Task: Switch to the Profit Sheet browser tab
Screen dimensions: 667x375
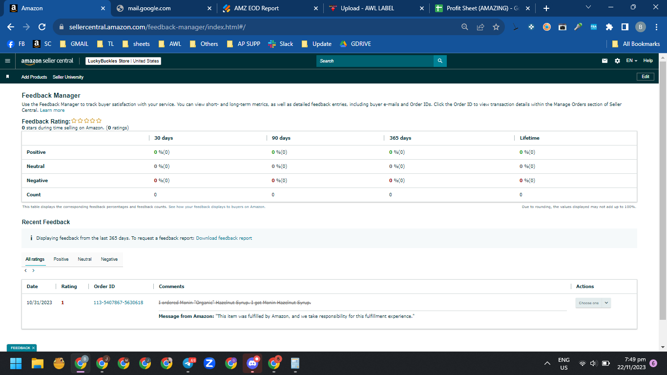Action: click(x=482, y=8)
